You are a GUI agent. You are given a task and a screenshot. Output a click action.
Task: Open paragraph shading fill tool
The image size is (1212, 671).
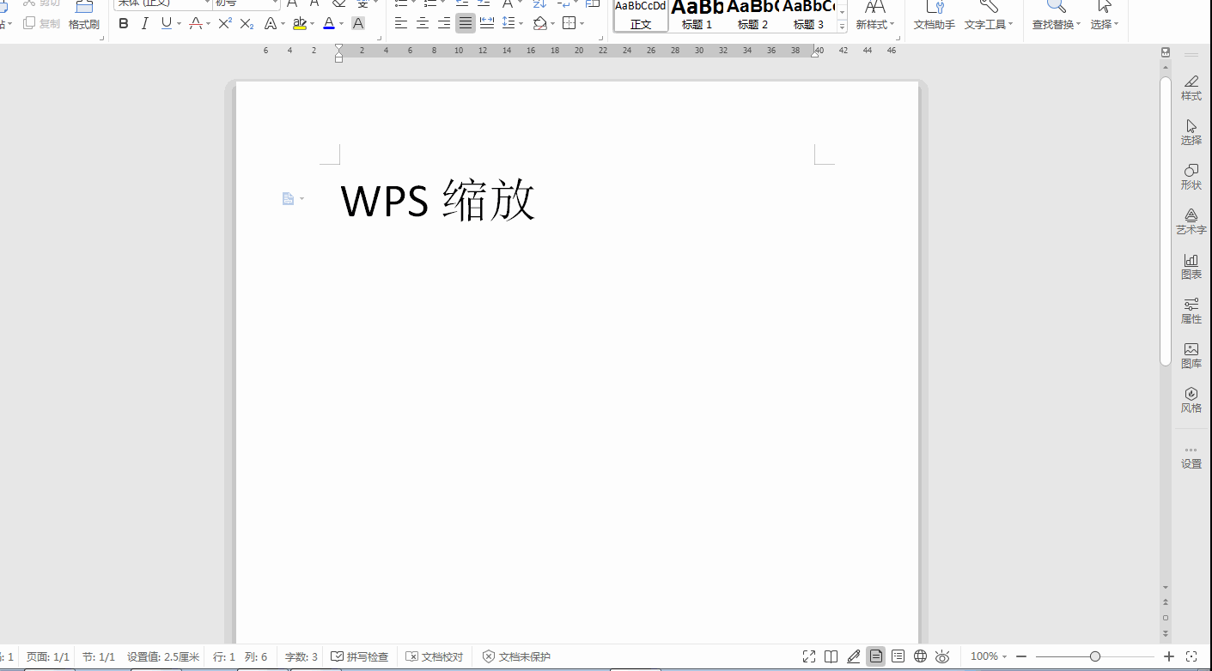(539, 23)
